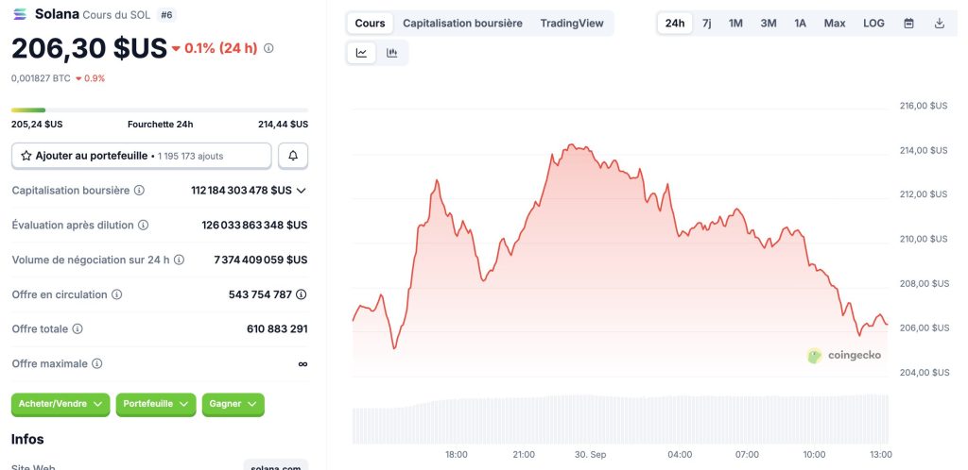Click the info icon beside 543 754 787
968x470 pixels.
[x=302, y=294]
